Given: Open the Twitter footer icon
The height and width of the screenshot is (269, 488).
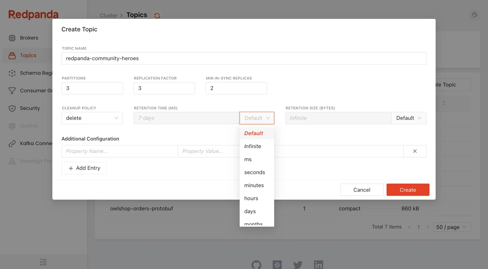Looking at the screenshot, I should [298, 265].
